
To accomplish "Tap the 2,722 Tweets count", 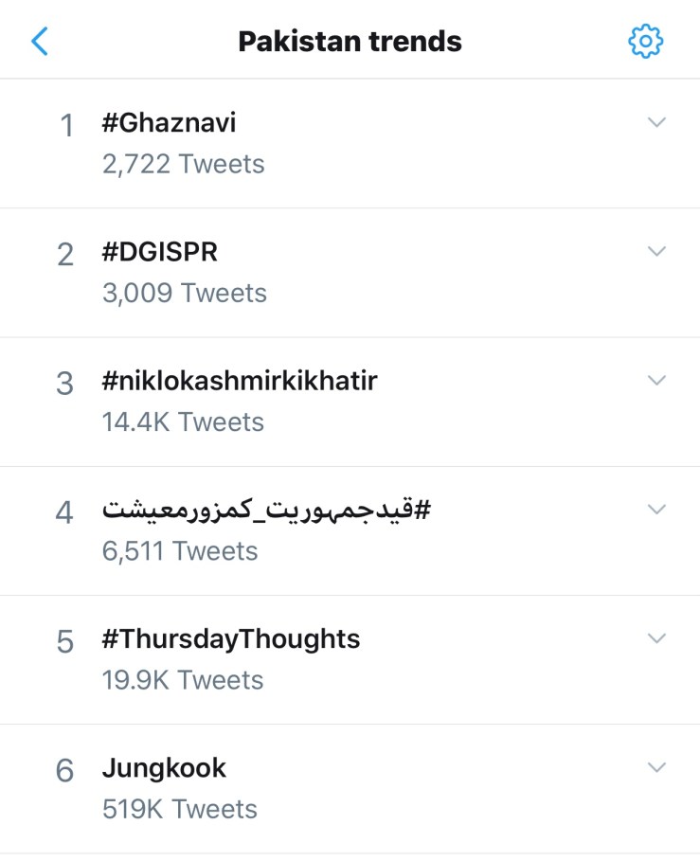I will (x=183, y=164).
